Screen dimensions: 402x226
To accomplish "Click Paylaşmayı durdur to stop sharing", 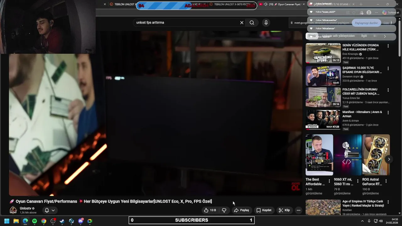I will tap(366, 23).
